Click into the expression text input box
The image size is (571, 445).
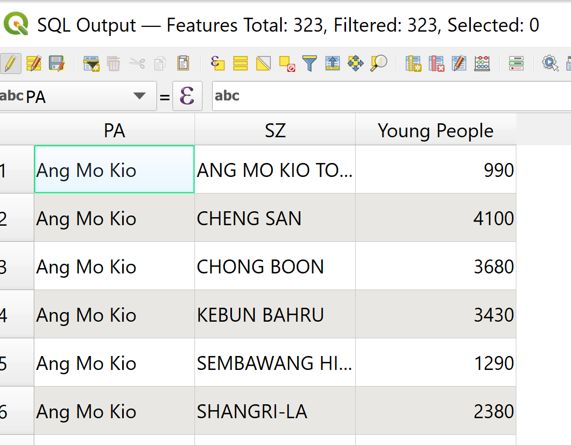[x=391, y=97]
